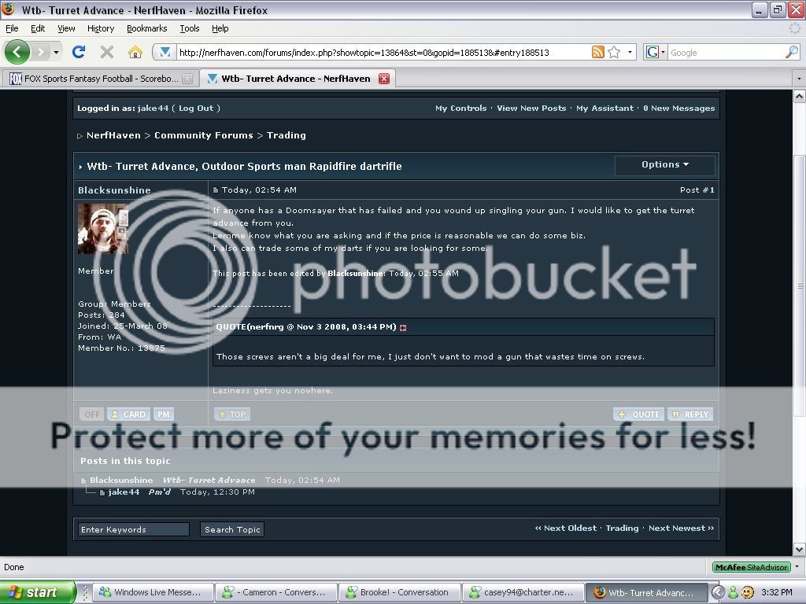Click the URL address field

point(383,53)
